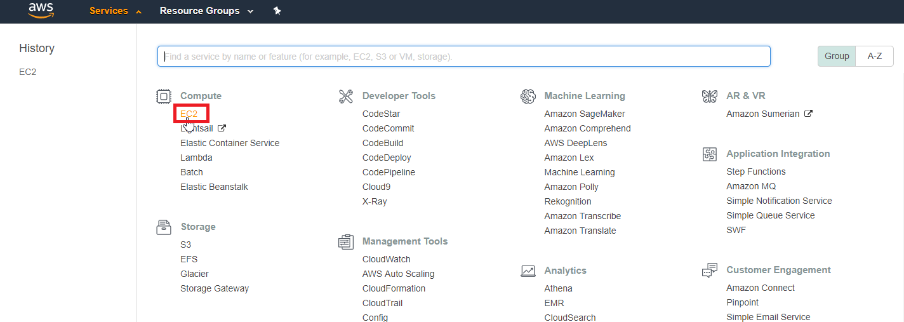Switch to Group view
Image resolution: width=904 pixels, height=322 pixels.
click(x=837, y=56)
